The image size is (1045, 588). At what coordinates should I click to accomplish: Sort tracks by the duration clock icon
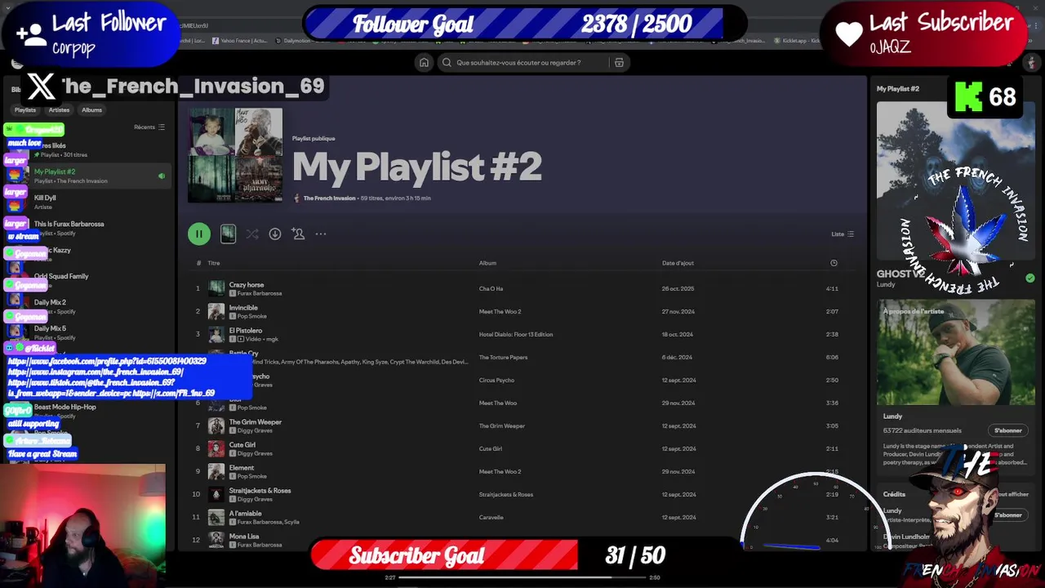(834, 263)
